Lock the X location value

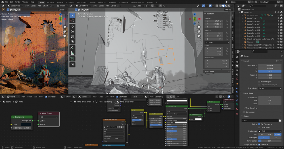[x=227, y=21]
